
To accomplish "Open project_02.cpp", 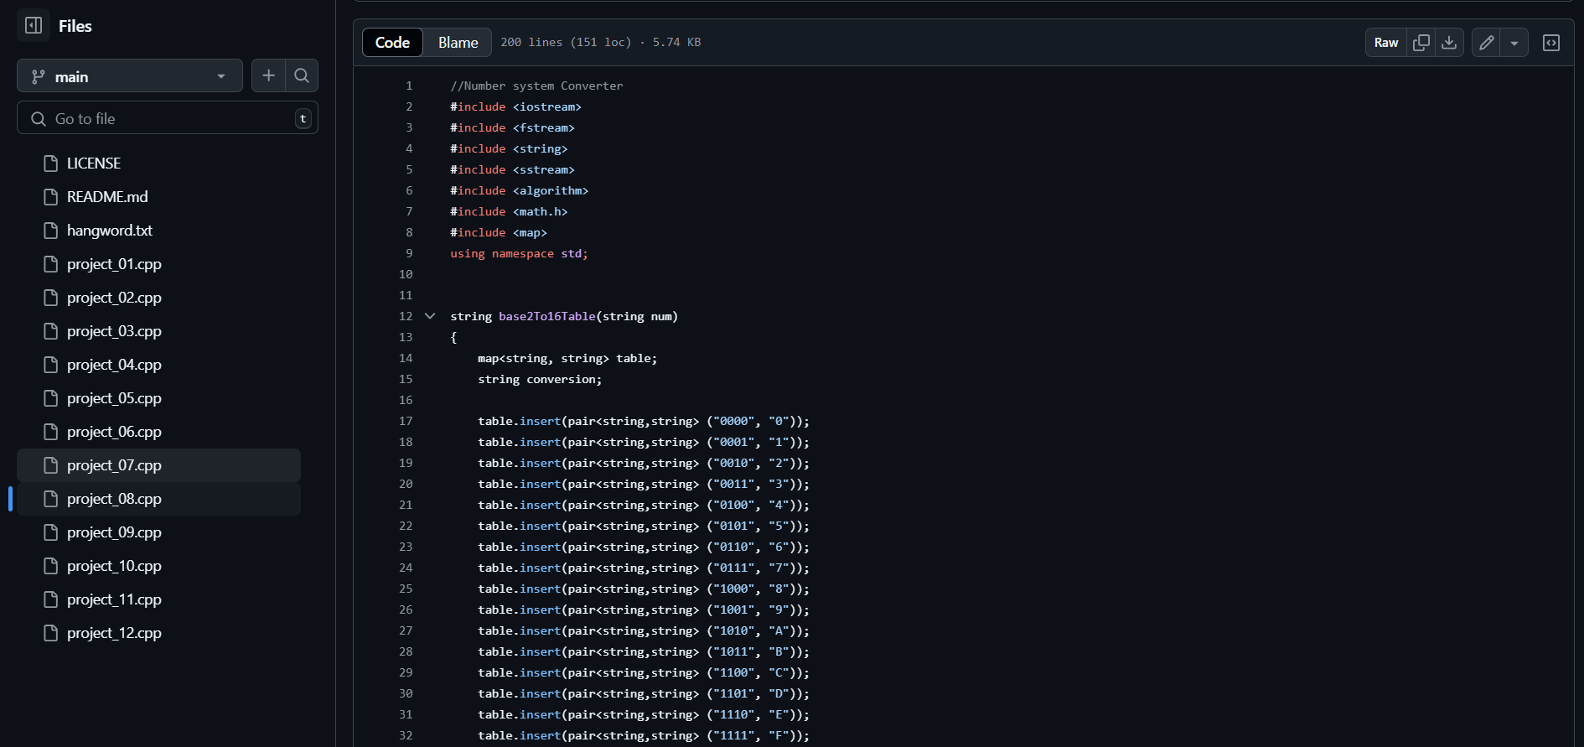I will 158,298.
